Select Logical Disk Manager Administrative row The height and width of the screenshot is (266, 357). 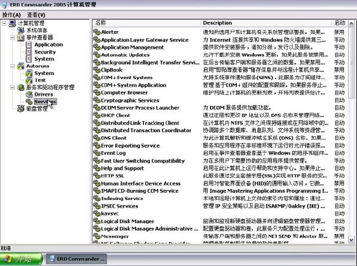pos(149,229)
